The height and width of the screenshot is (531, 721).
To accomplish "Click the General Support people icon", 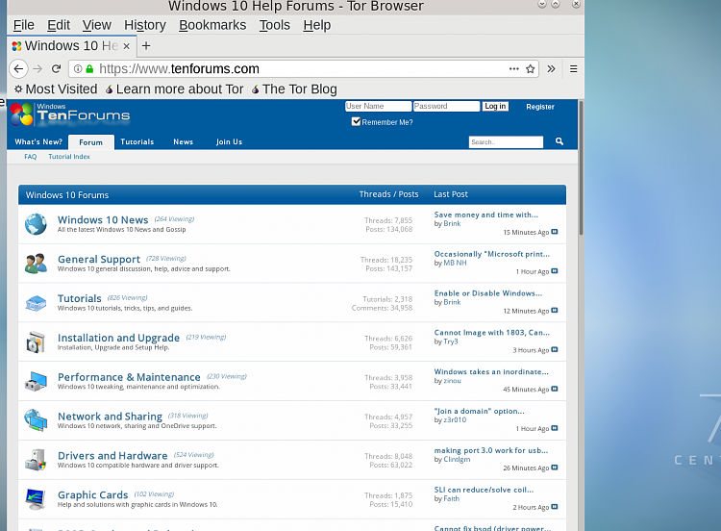I will [36, 264].
